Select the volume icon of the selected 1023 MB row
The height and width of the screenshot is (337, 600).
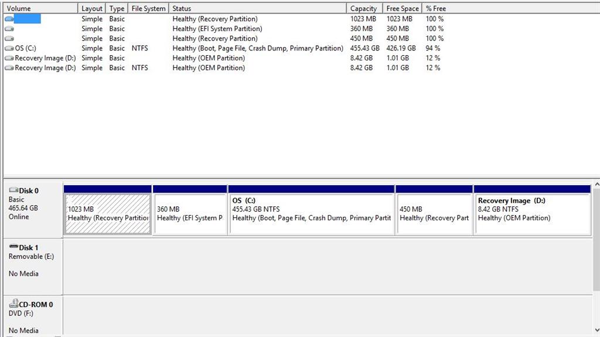(9, 19)
